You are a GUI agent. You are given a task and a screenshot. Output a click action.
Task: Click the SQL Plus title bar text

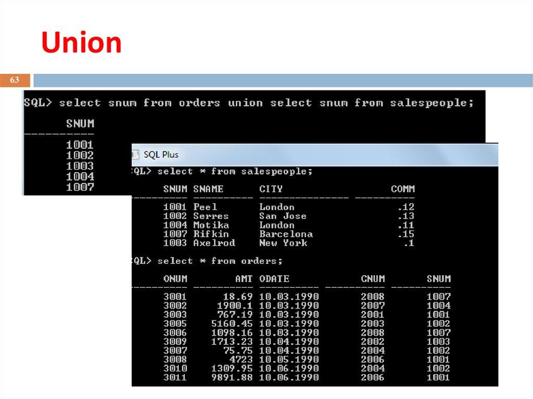pos(161,155)
